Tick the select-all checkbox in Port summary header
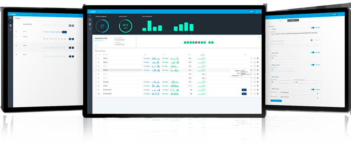Screen dimensions: 351x144 pyautogui.click(x=96, y=54)
